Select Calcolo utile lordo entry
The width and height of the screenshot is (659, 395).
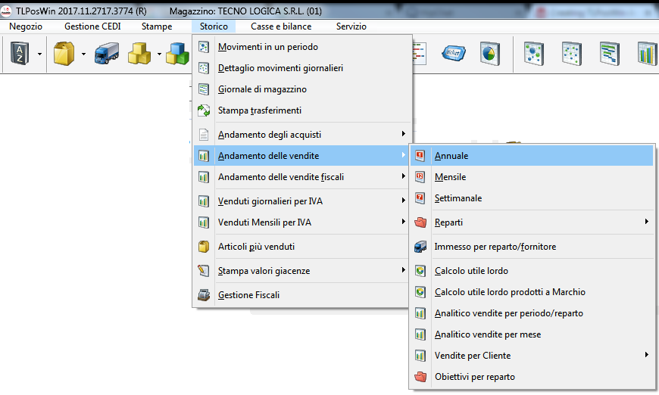[470, 271]
